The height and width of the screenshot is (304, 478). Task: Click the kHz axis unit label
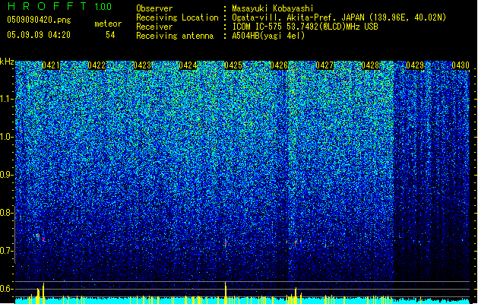tap(7, 62)
